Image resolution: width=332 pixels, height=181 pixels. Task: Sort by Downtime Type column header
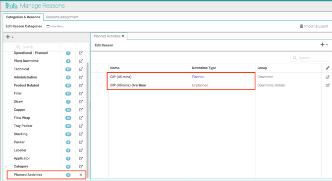(204, 68)
